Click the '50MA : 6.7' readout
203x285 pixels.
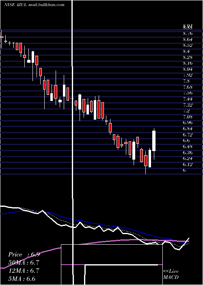click(24, 263)
